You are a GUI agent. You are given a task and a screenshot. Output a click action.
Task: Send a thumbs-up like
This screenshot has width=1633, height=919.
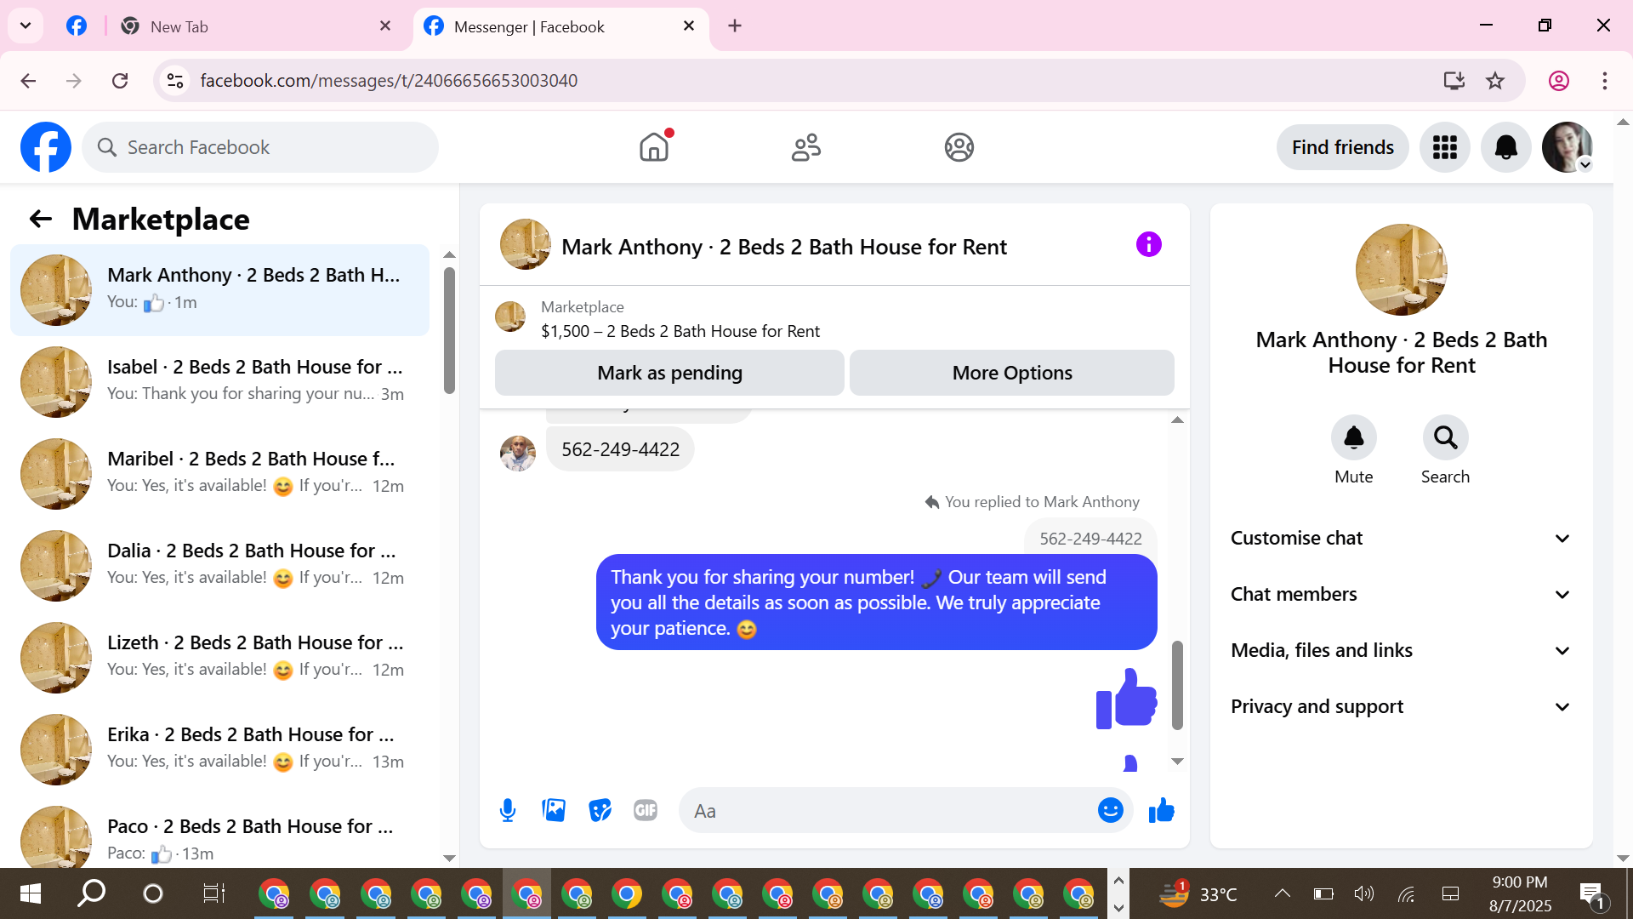(x=1161, y=810)
